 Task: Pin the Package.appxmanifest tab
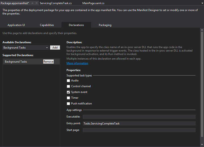(x=33, y=3)
